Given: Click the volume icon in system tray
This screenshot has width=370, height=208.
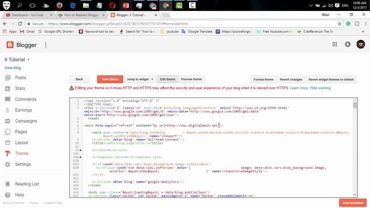Looking at the screenshot, I should click(x=331, y=5).
